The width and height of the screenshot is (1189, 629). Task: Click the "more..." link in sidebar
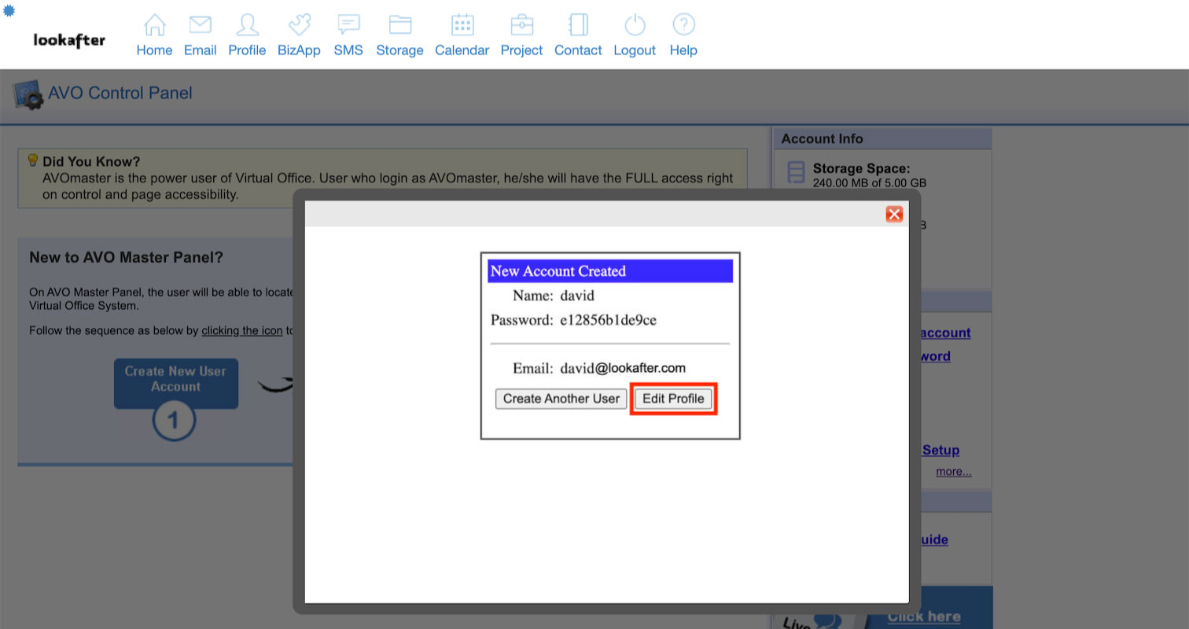point(953,472)
